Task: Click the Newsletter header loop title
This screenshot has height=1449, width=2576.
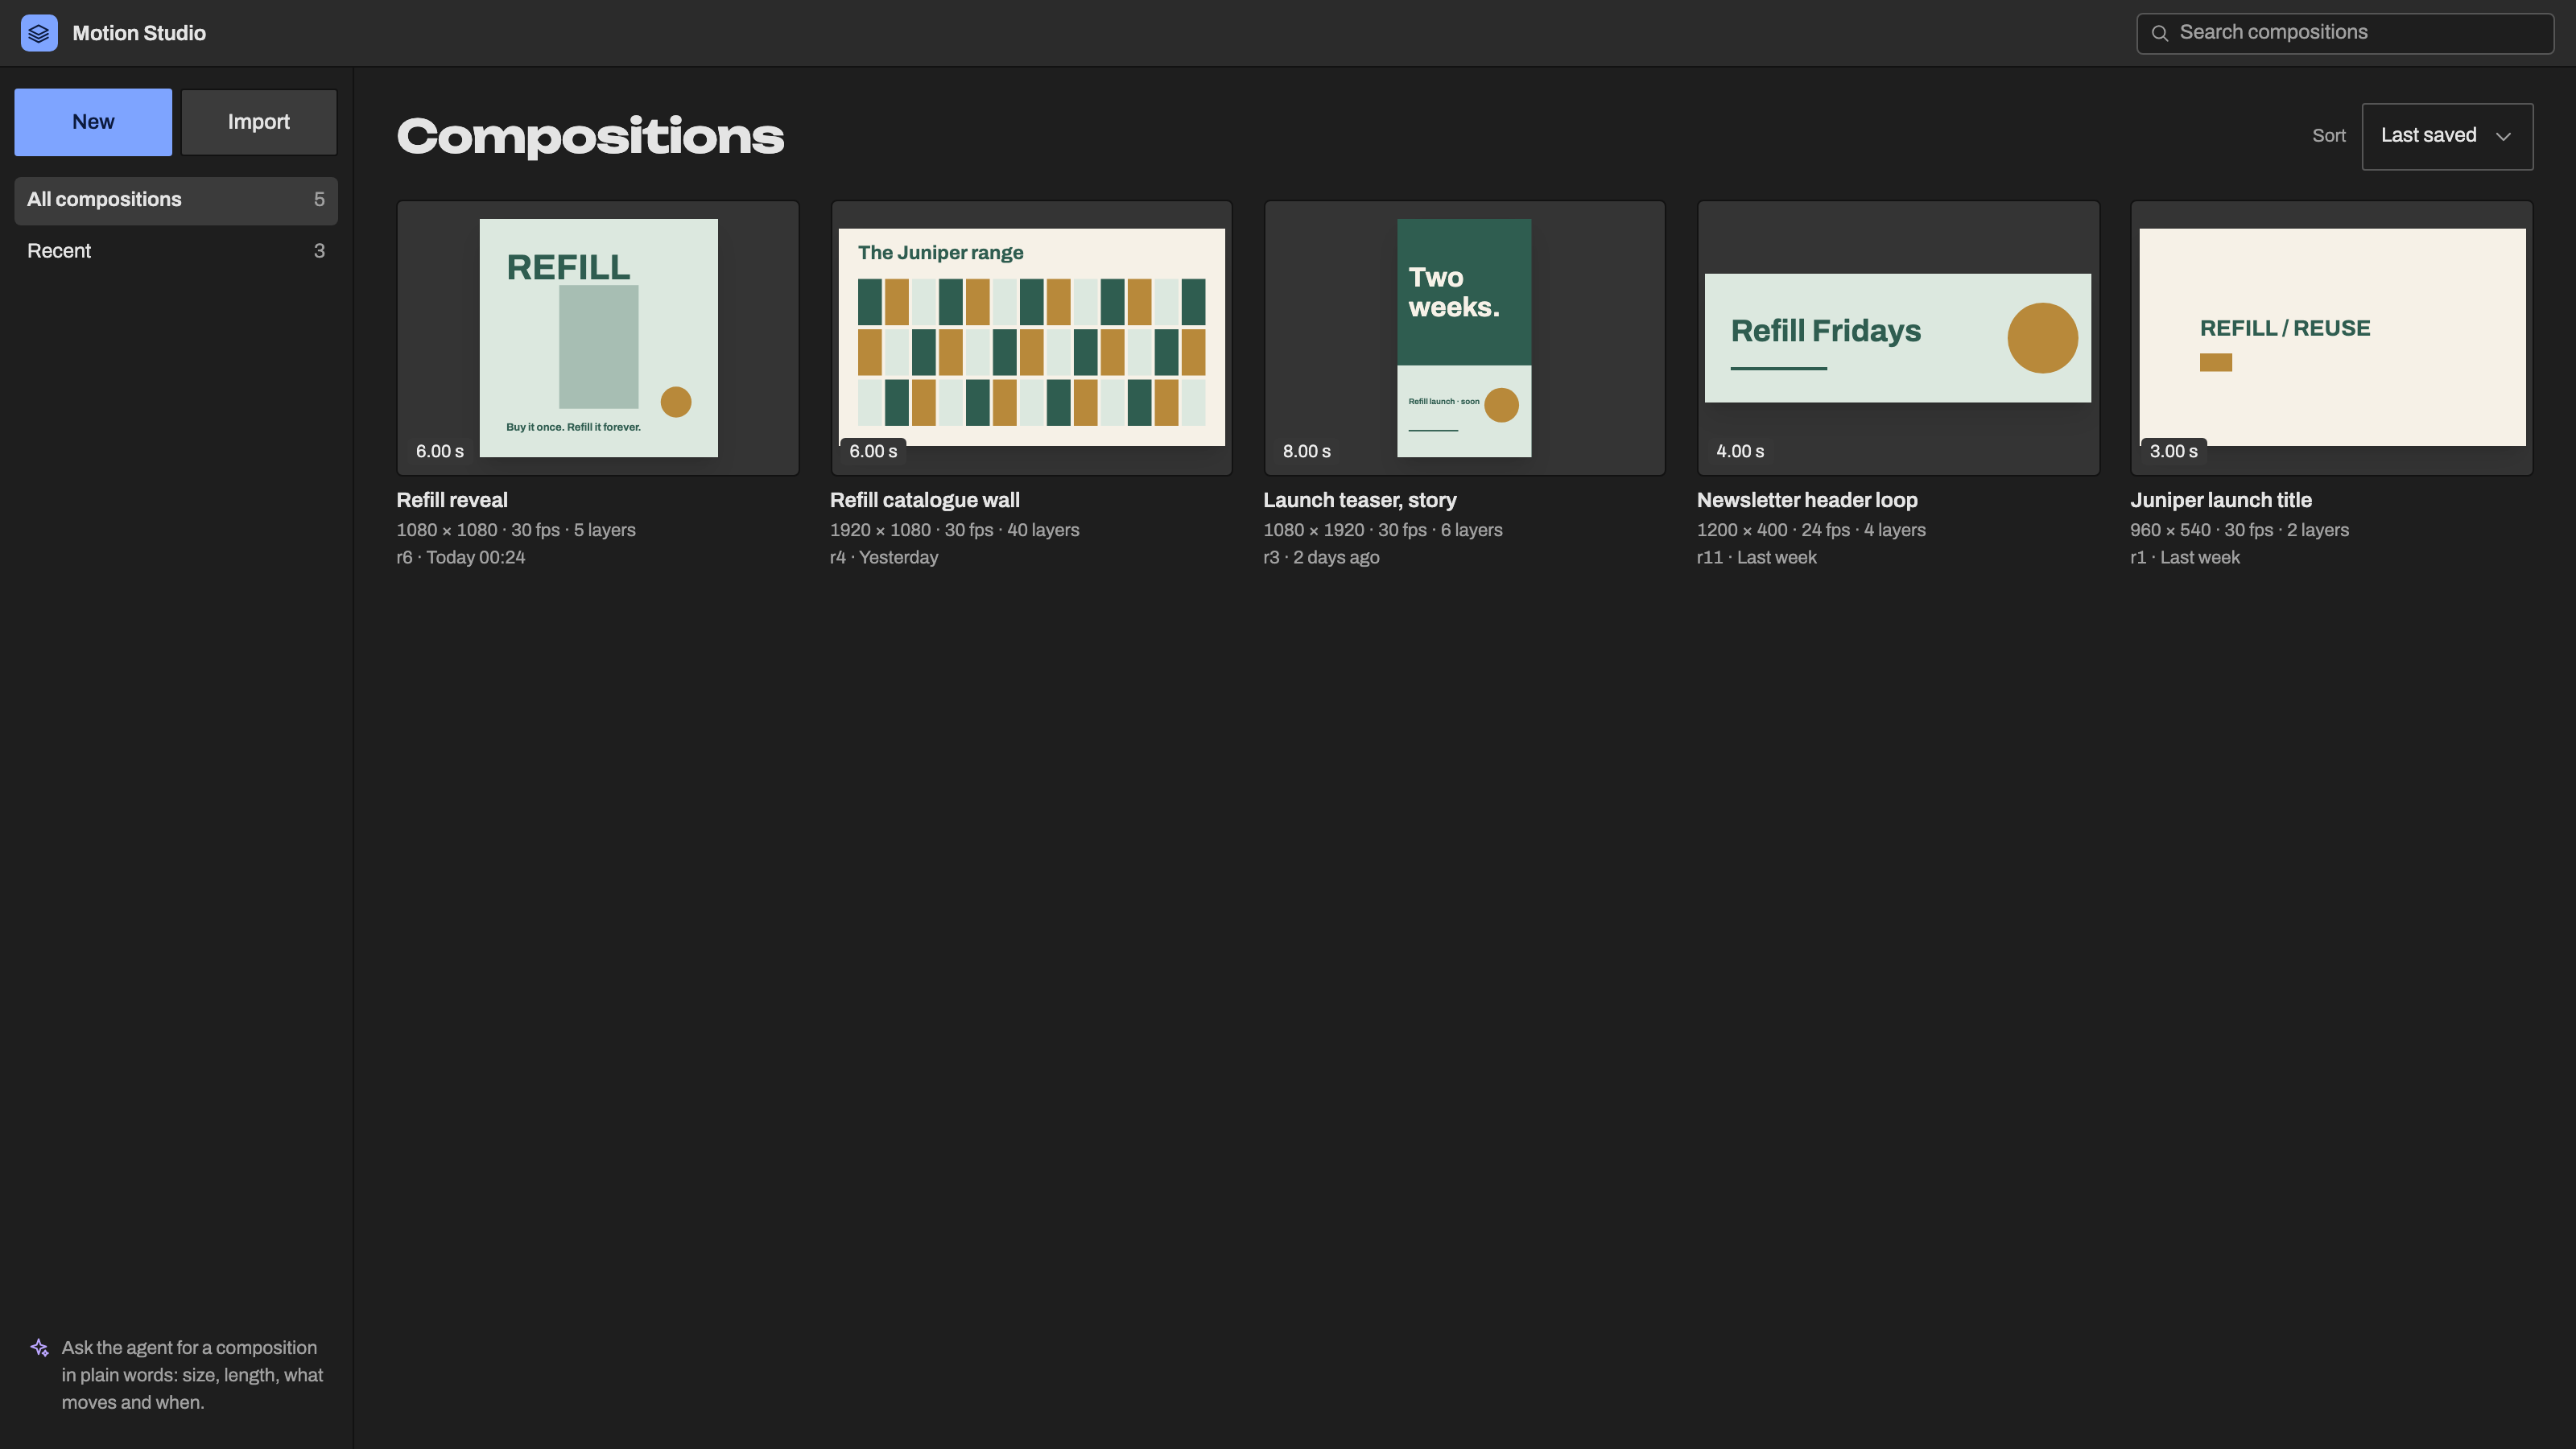Action: tap(1807, 500)
